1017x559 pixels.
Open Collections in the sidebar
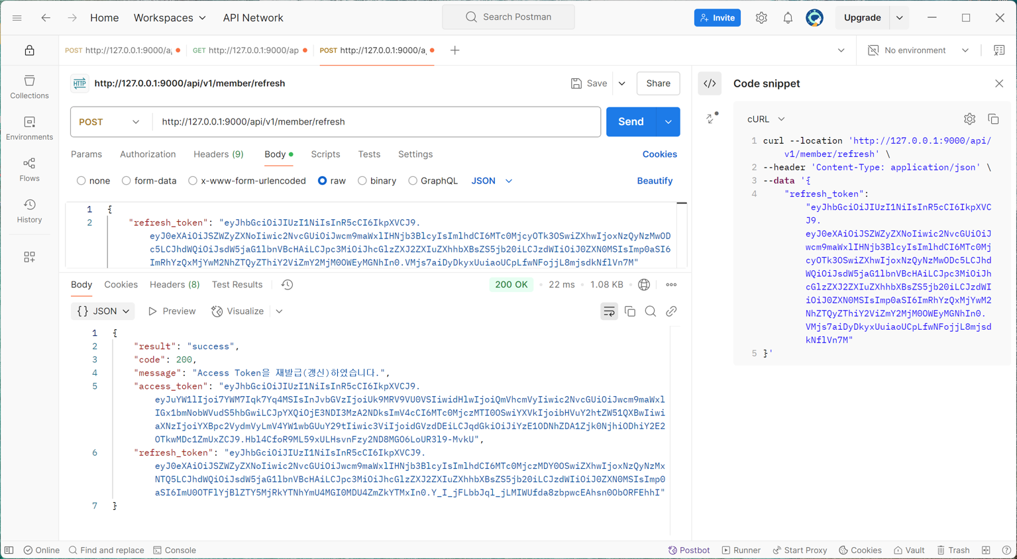click(x=29, y=87)
